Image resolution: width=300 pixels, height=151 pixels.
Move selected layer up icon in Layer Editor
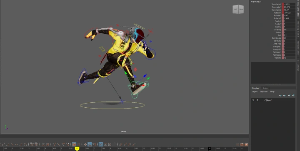280,95
